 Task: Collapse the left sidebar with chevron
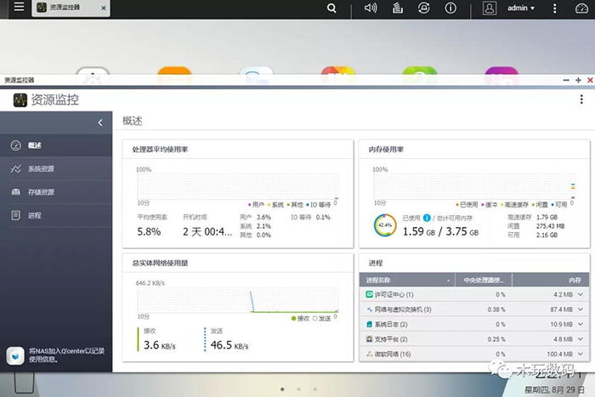99,123
